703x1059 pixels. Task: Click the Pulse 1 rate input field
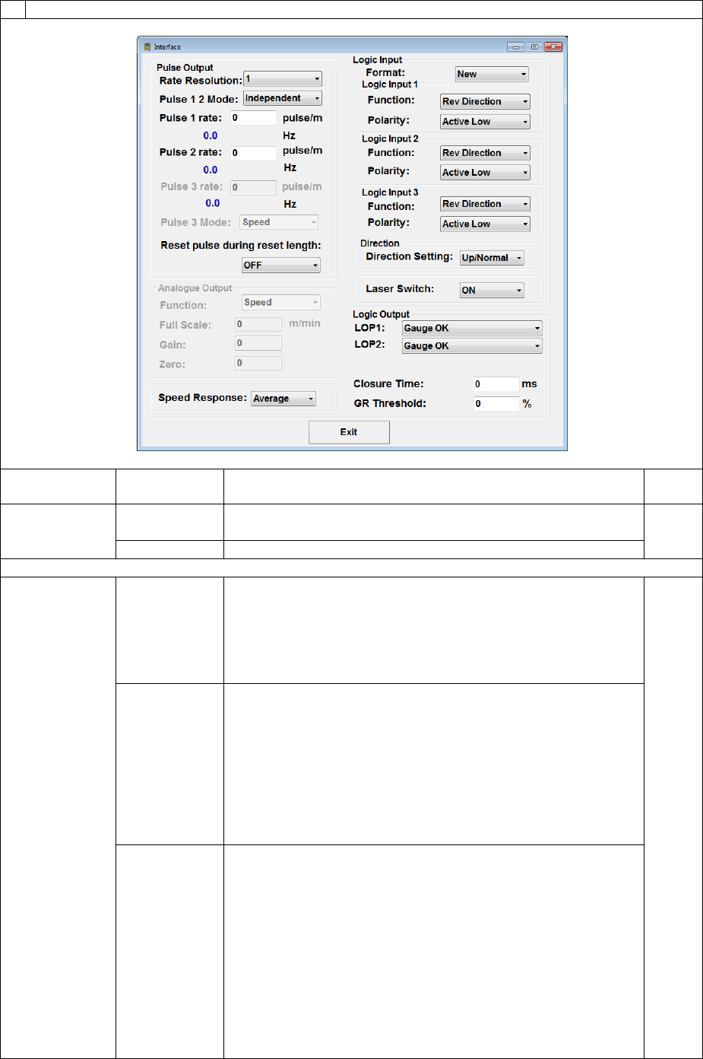pyautogui.click(x=253, y=118)
